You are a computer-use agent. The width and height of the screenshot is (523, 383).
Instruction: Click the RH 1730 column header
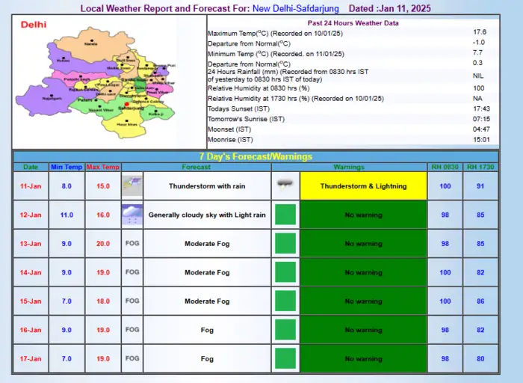point(480,167)
